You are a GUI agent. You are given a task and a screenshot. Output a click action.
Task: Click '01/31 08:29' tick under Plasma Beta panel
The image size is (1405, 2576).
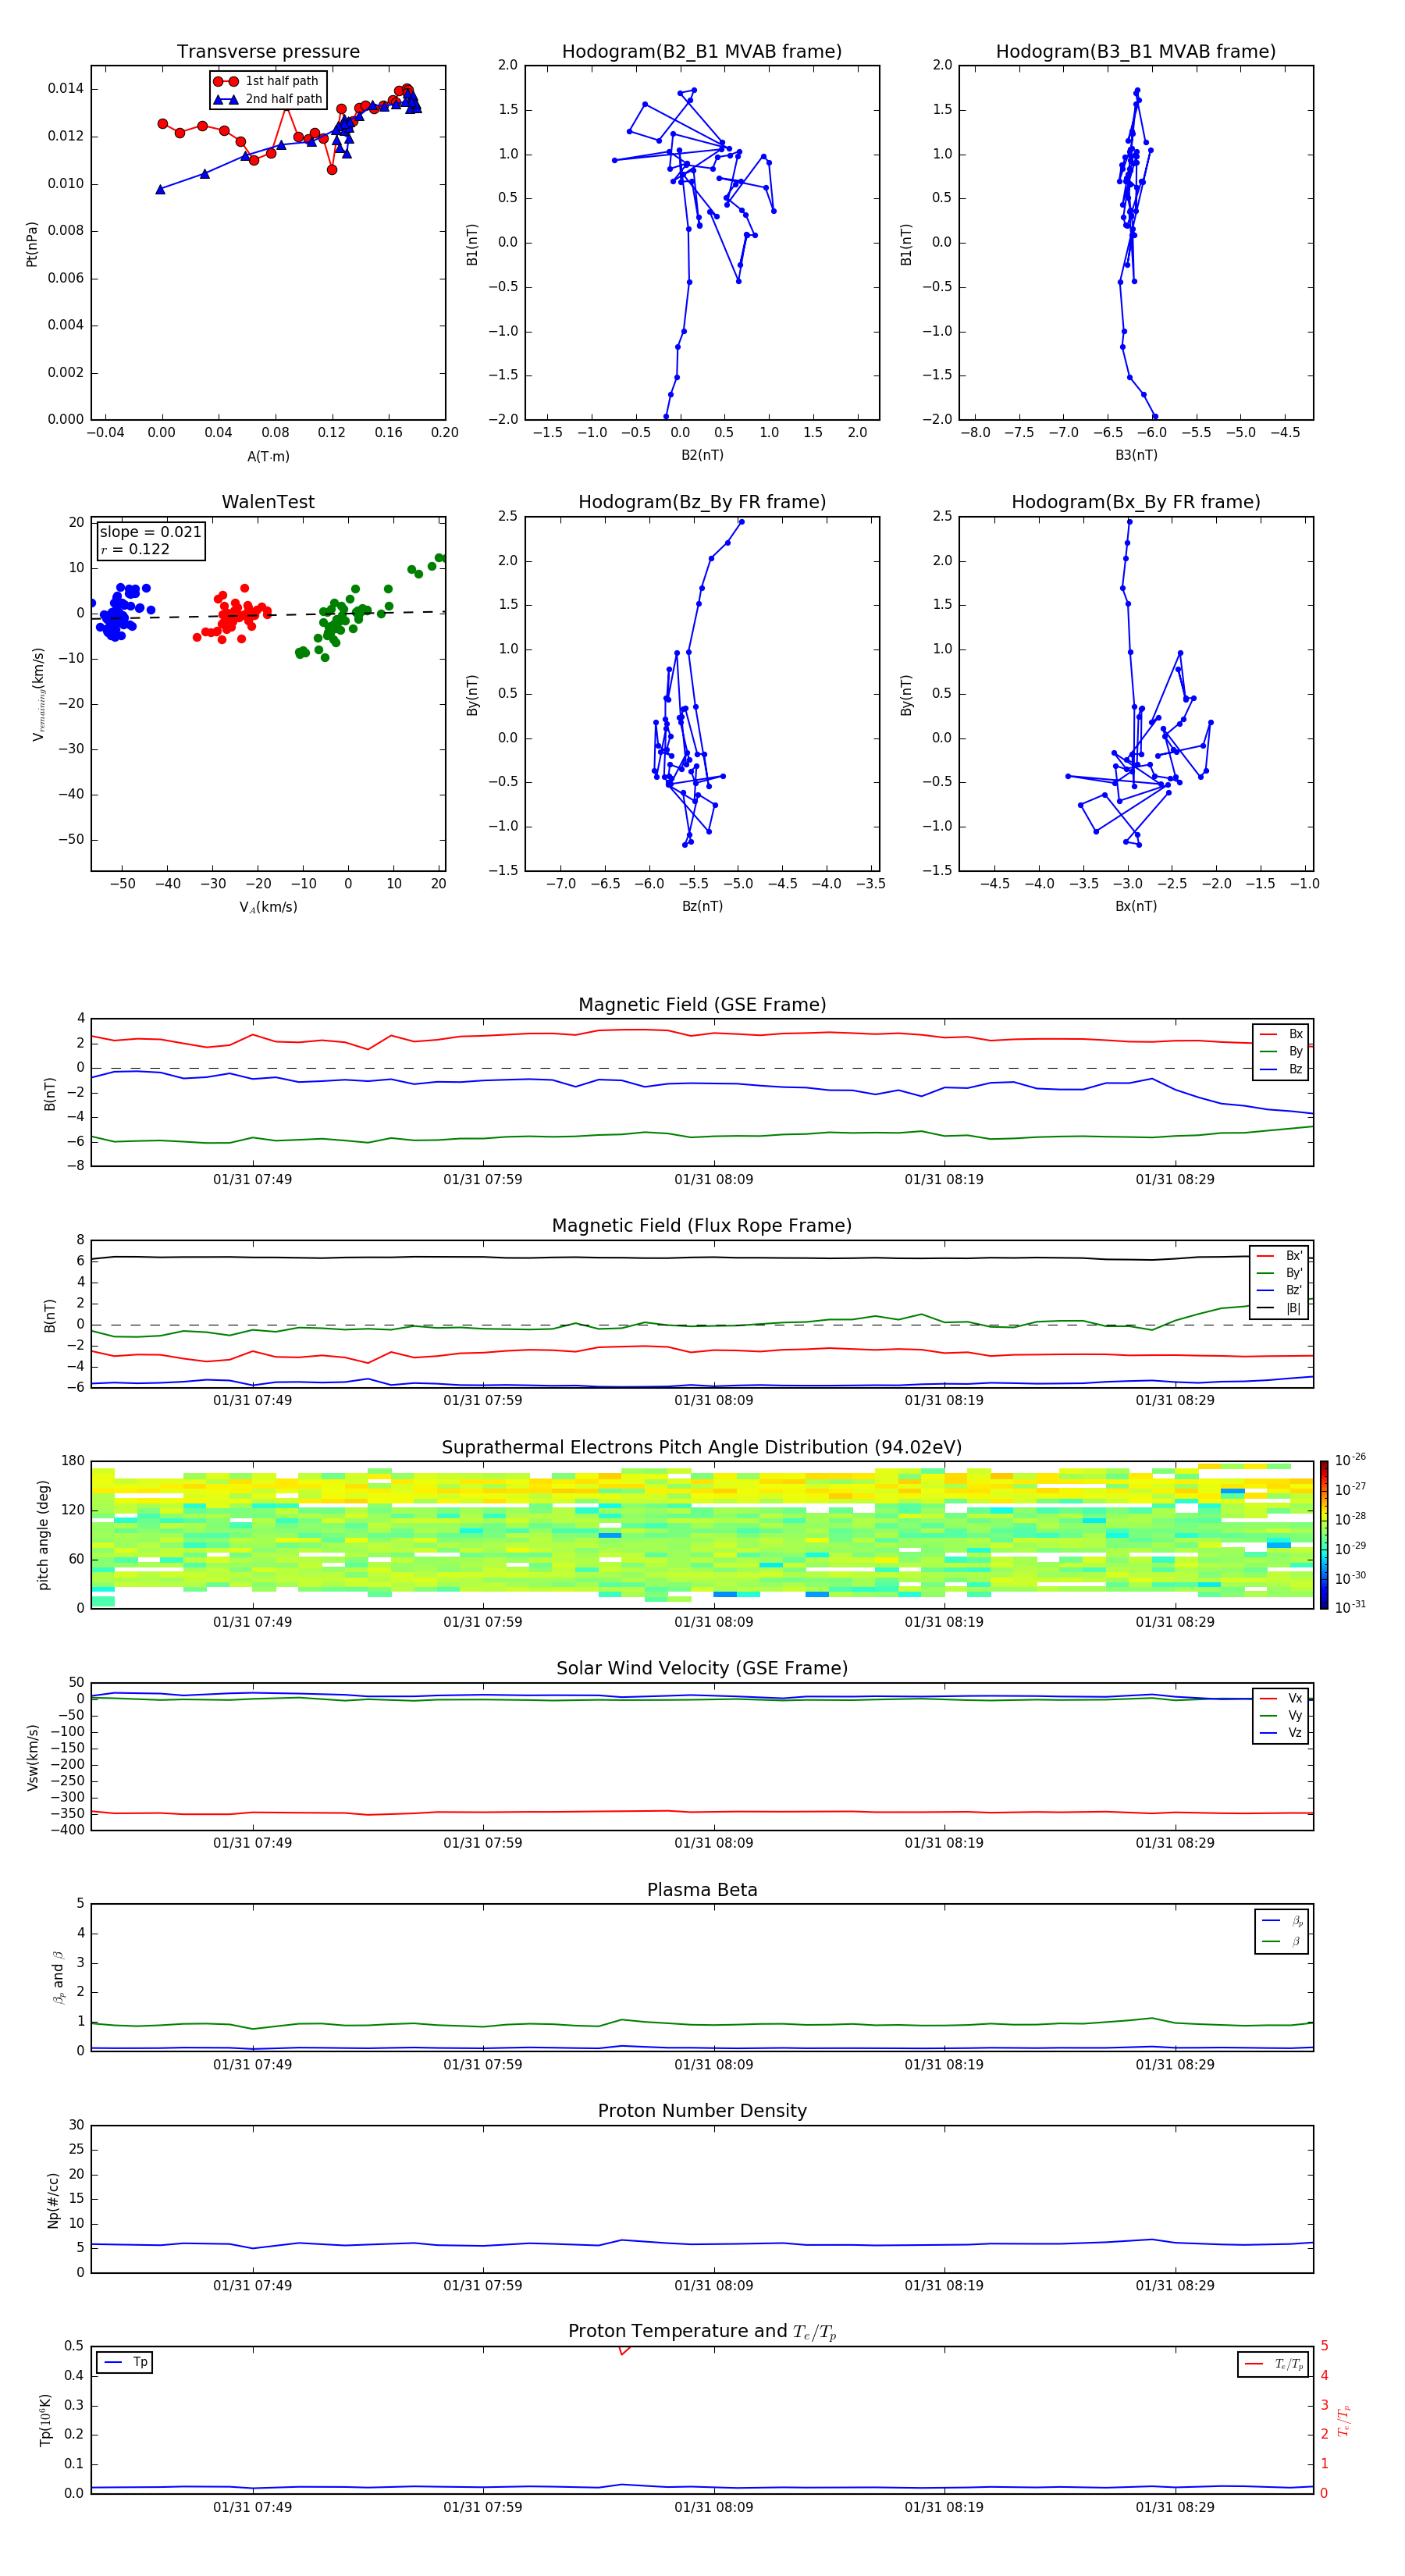(1175, 2064)
